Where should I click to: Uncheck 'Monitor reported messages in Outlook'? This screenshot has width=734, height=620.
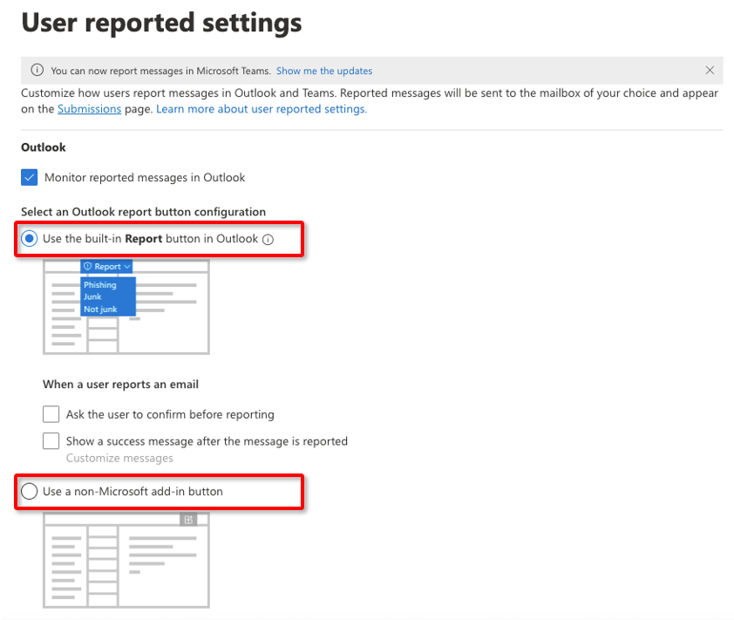30,177
